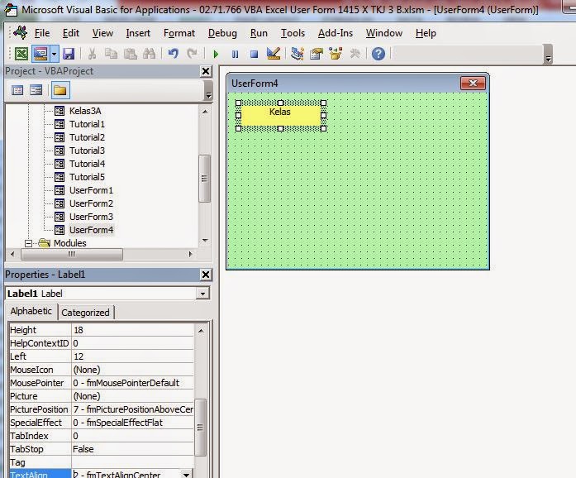Open the Run menu

pos(259,33)
